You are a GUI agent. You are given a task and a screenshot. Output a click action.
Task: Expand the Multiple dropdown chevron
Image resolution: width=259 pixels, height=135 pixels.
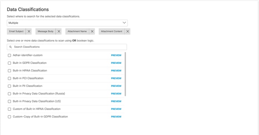(124, 23)
